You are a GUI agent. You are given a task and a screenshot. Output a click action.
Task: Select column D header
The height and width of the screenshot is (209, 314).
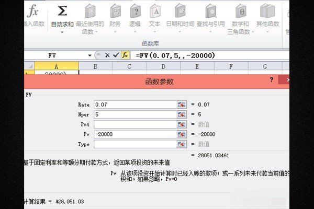coord(163,66)
